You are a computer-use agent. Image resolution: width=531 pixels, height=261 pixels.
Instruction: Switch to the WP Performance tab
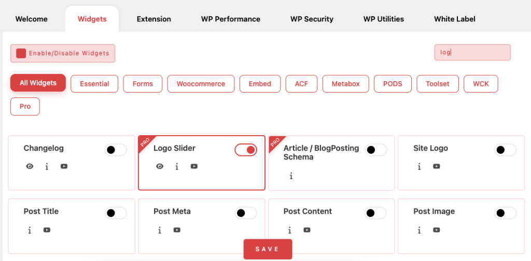pos(231,19)
